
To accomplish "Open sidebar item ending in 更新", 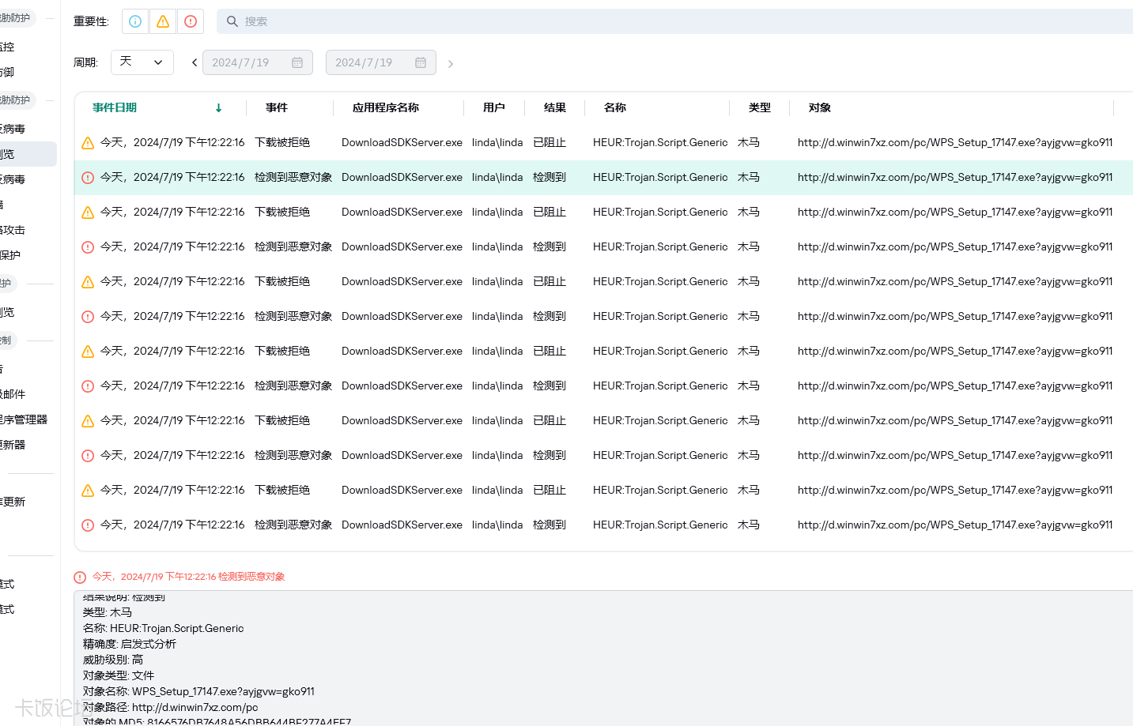I will pyautogui.click(x=13, y=502).
